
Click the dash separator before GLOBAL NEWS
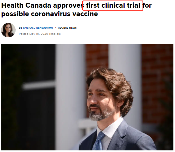pyautogui.click(x=56, y=28)
